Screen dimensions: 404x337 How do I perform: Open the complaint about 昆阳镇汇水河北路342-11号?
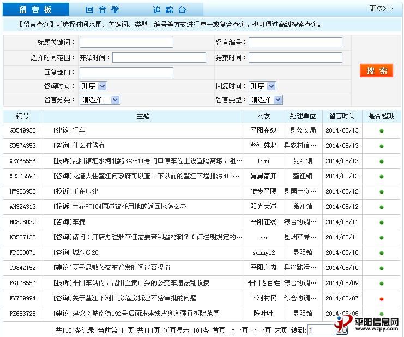[x=148, y=161]
